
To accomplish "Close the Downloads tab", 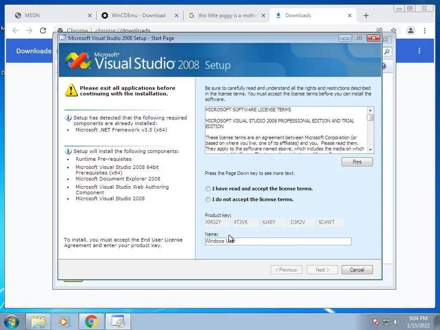I will pyautogui.click(x=350, y=15).
